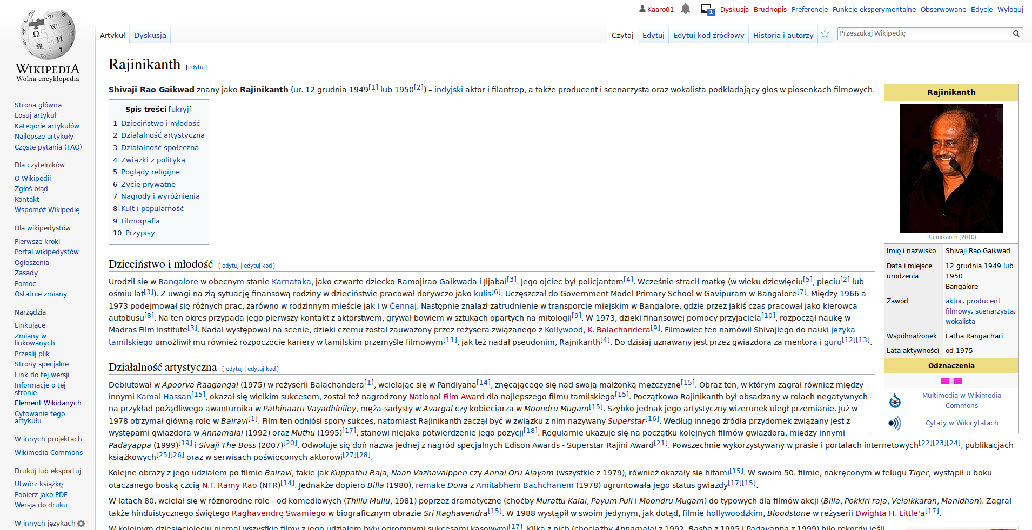
Task: Click Losuj artykuł in sidebar
Action: coord(35,115)
